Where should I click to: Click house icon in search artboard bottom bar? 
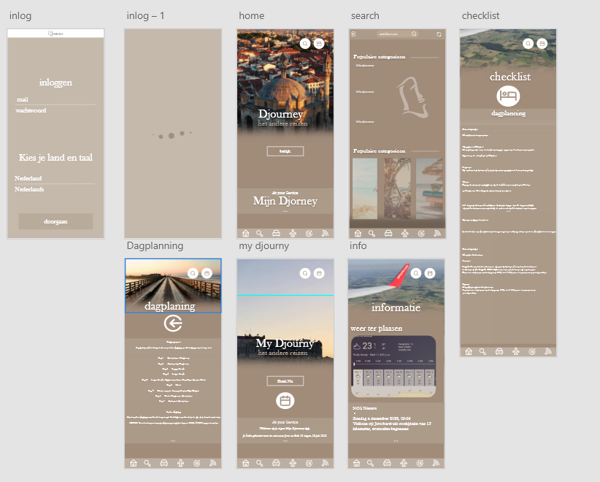[358, 233]
